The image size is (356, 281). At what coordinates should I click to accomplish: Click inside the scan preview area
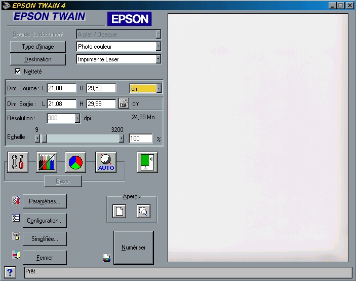click(x=258, y=137)
